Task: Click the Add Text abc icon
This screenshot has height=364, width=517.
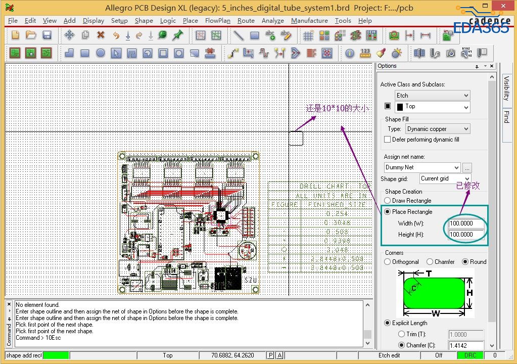Action: 270,35
